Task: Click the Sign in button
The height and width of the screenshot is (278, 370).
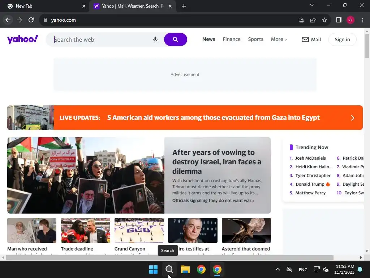Action: 343,39
